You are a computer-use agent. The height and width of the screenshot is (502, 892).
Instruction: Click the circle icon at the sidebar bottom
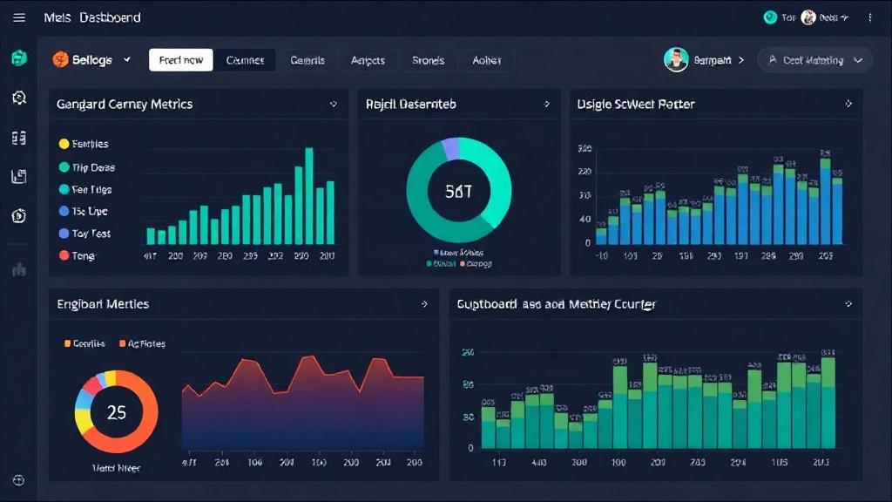pos(18,480)
